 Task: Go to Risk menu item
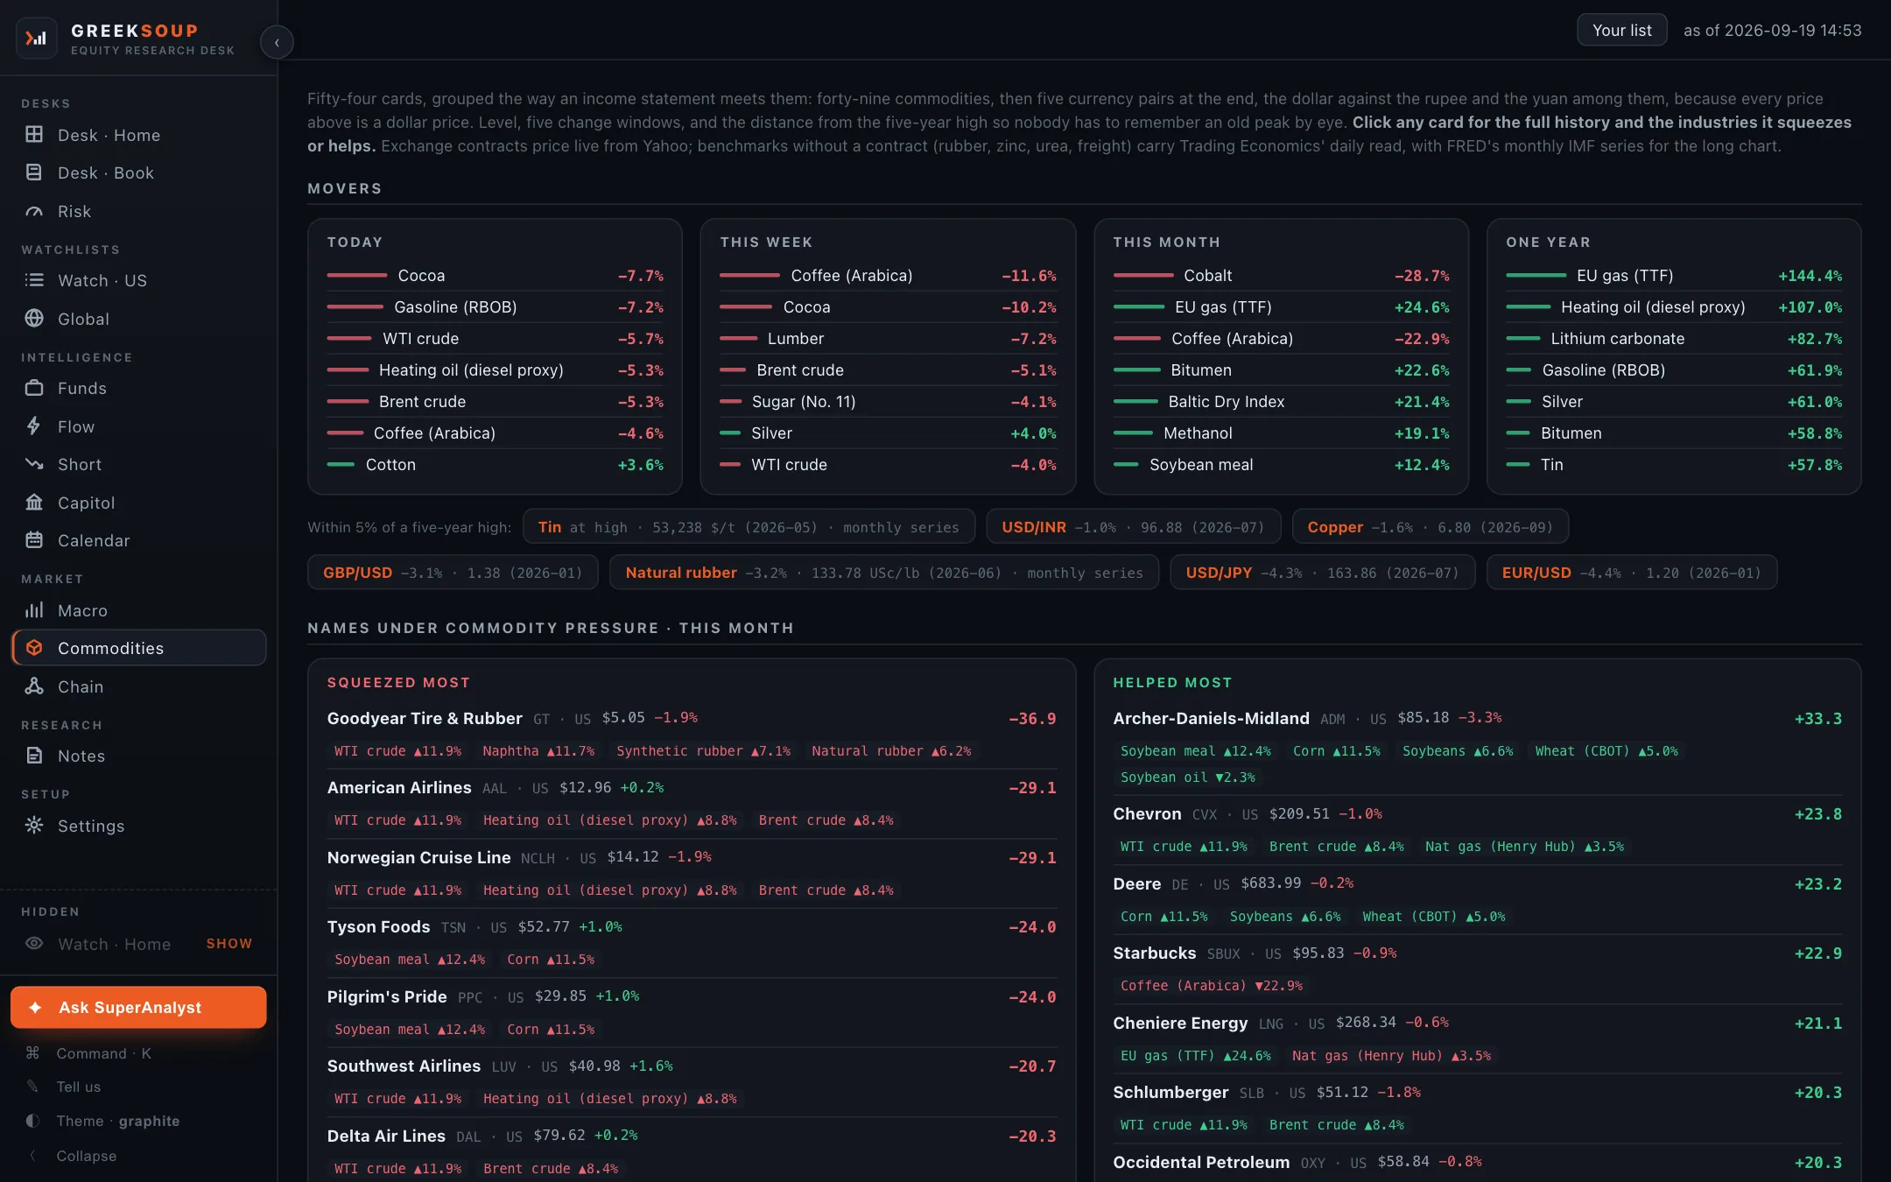(138, 211)
